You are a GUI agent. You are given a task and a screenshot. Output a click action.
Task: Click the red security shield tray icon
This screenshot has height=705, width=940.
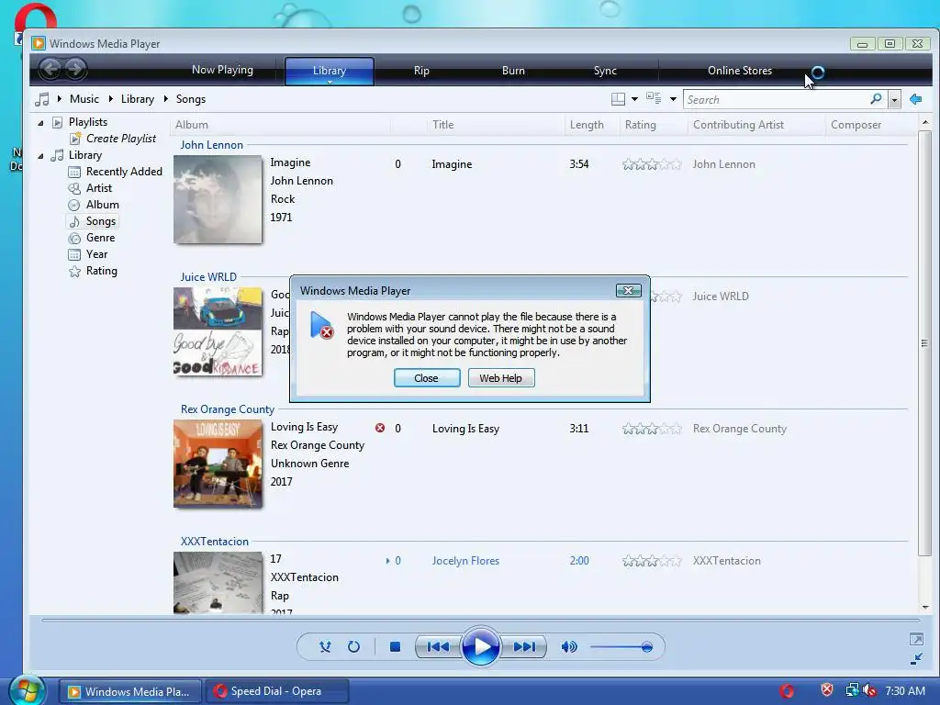pyautogui.click(x=827, y=690)
